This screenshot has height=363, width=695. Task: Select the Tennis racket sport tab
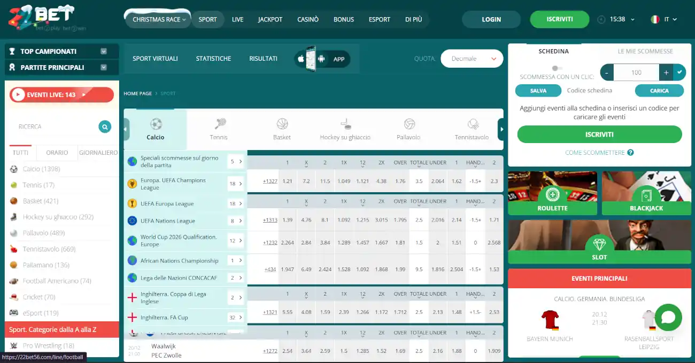tap(219, 130)
